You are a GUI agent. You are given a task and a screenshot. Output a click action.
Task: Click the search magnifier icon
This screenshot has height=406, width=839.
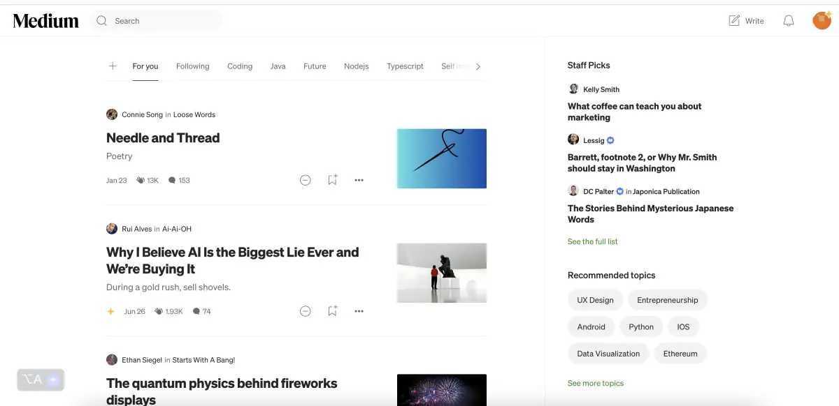(102, 21)
